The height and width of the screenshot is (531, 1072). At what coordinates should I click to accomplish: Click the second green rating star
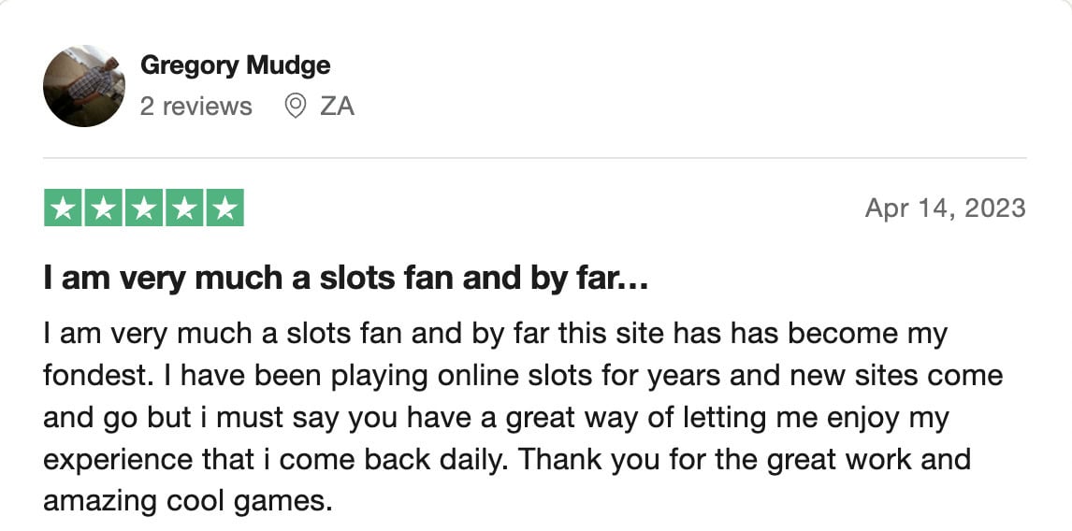[x=104, y=208]
